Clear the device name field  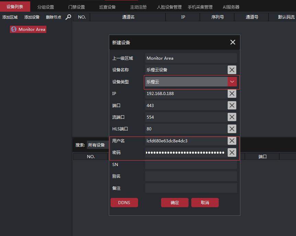232,70
